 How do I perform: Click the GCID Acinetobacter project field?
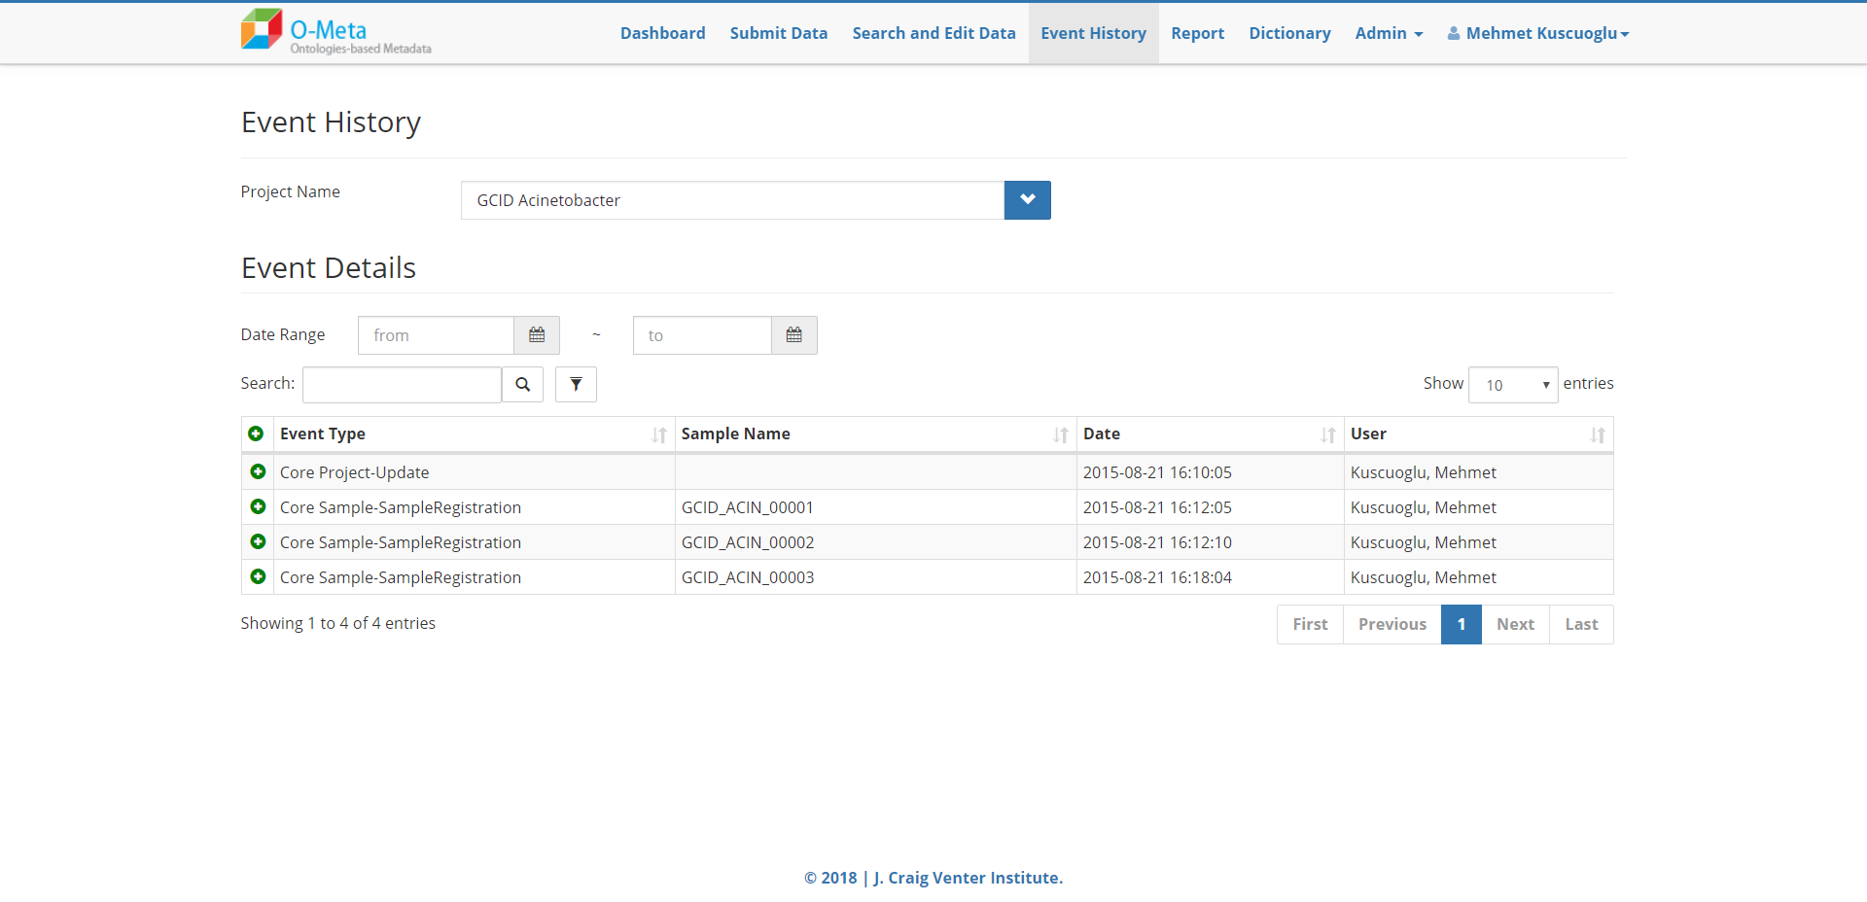pos(732,200)
